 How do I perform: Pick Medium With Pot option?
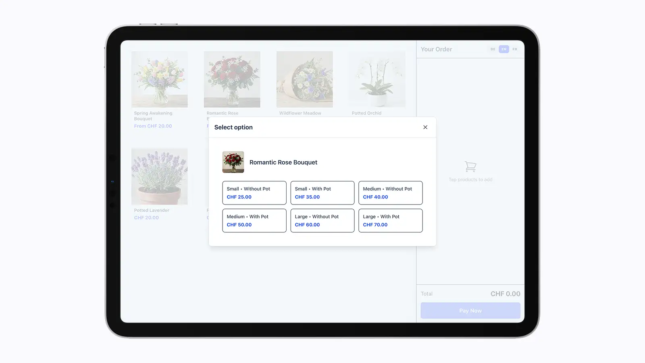coord(254,221)
